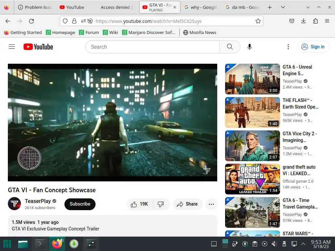
Task: Open the Firefox application hamburger menu
Action: pyautogui.click(x=327, y=21)
